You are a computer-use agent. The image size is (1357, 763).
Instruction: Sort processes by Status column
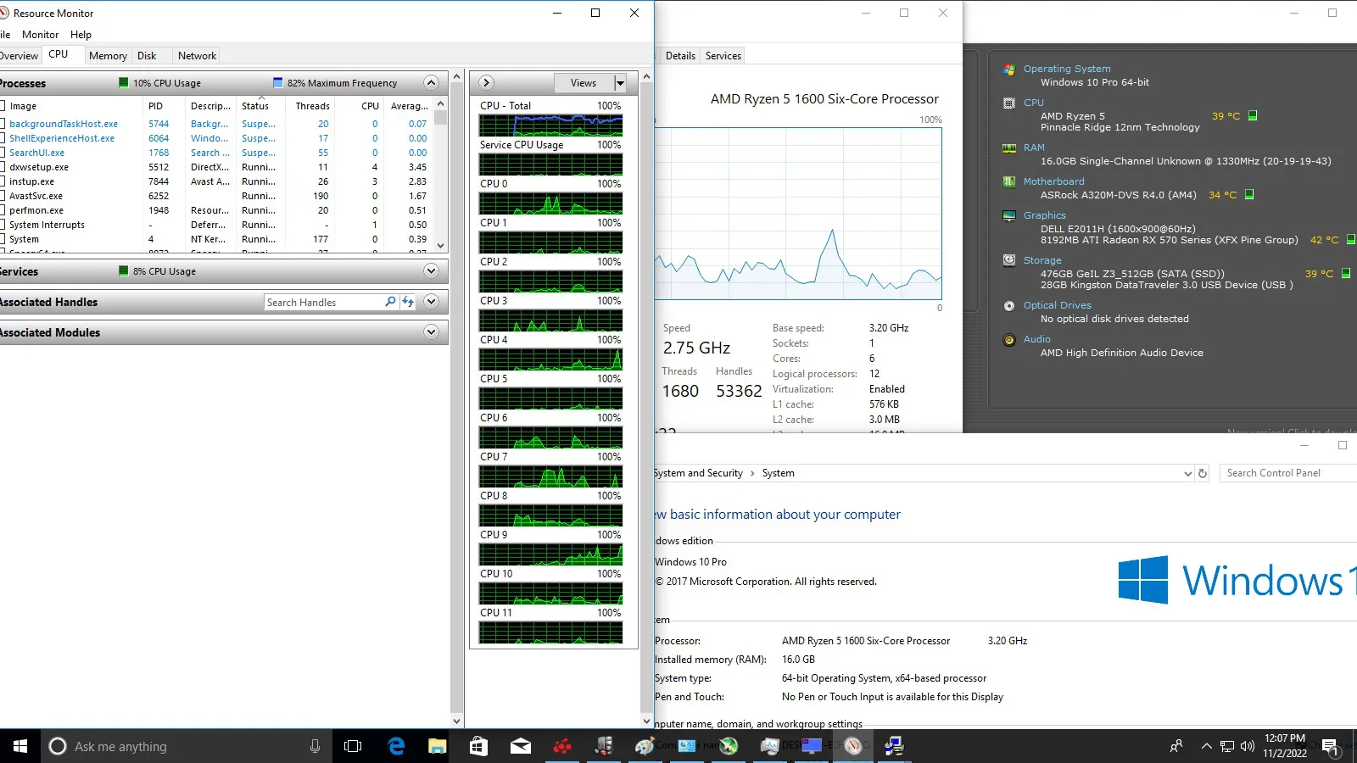[x=255, y=106]
